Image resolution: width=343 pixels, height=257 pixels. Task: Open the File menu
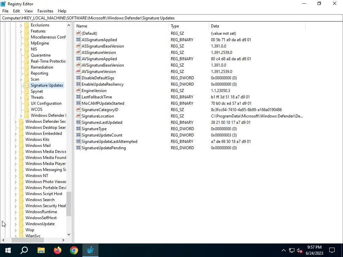pos(5,11)
